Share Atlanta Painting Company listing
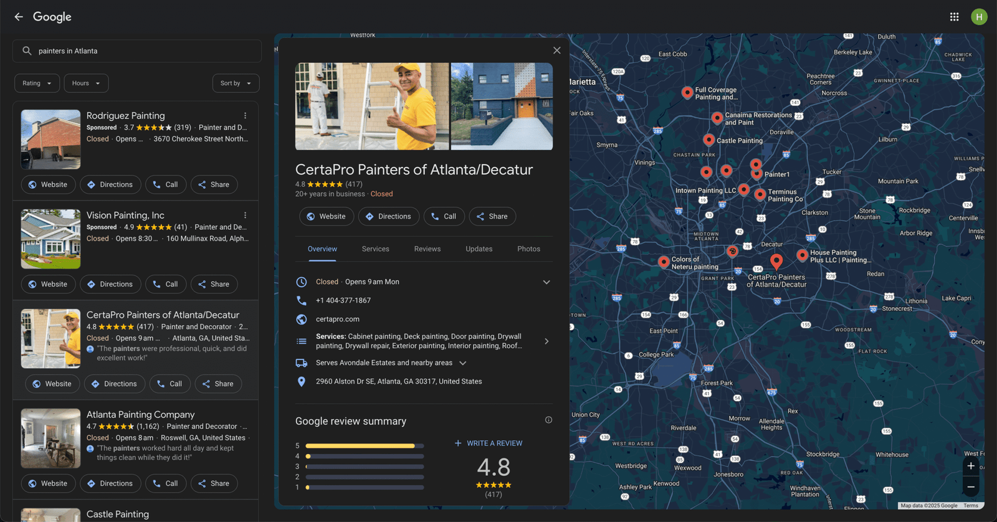 pos(214,484)
